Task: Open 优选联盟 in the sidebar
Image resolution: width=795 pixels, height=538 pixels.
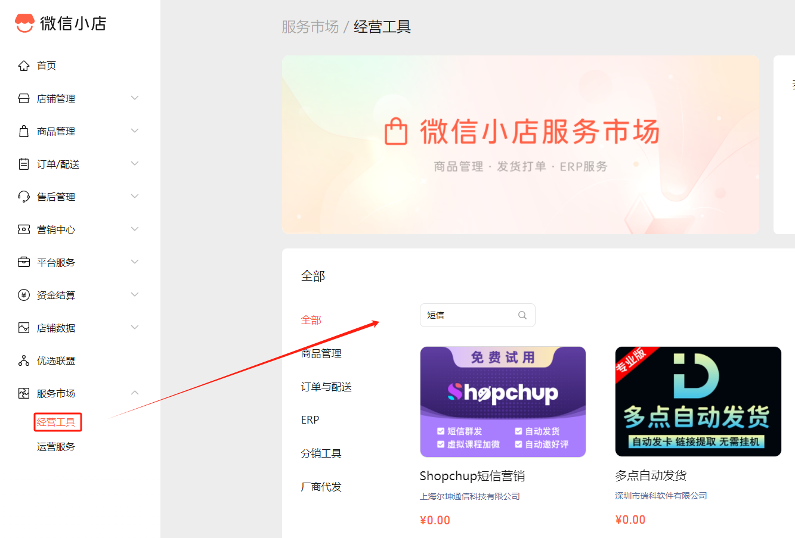Action: point(56,360)
